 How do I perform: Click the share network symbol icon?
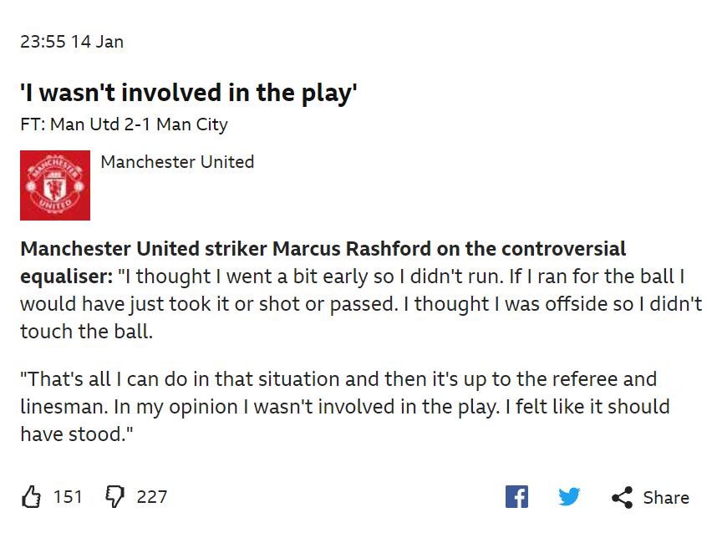623,497
